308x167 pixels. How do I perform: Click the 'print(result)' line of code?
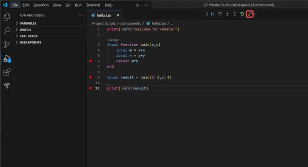click(x=128, y=88)
